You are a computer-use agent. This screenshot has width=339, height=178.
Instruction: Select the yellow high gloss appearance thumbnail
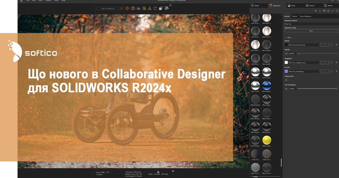click(x=267, y=139)
